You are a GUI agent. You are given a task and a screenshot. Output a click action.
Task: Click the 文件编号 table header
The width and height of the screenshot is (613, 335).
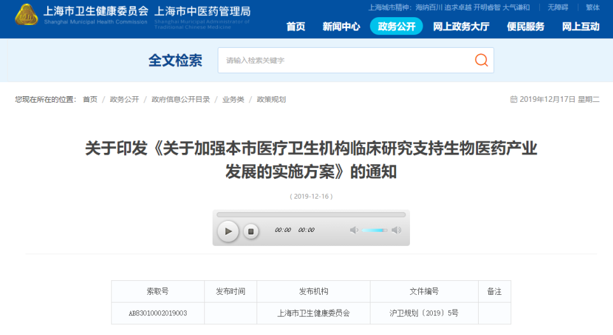click(x=424, y=292)
